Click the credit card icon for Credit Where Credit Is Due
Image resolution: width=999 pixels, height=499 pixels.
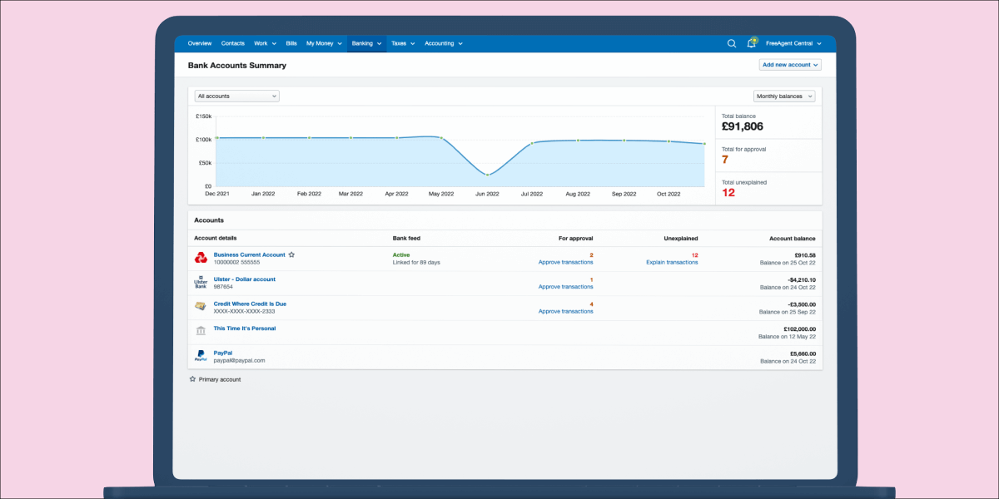click(x=201, y=307)
